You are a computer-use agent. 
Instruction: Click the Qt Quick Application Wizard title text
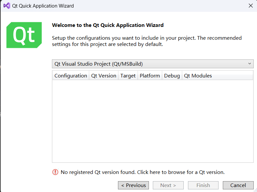43,6
